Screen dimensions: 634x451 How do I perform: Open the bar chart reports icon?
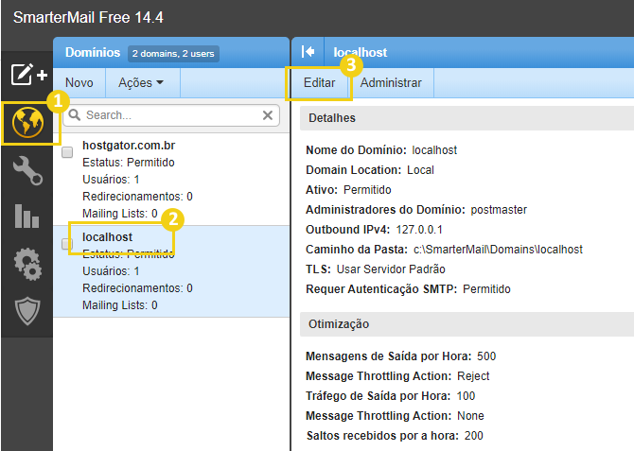click(x=26, y=216)
